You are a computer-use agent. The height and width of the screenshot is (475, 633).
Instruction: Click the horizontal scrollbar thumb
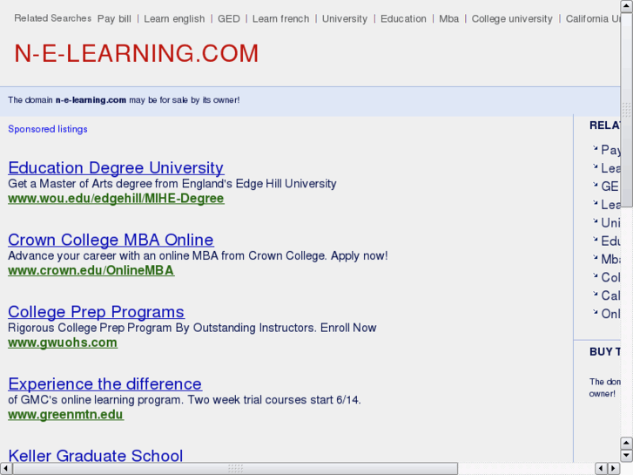tap(235, 469)
